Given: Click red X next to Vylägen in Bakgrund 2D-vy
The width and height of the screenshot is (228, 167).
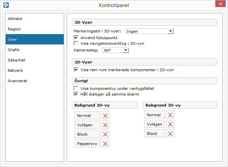Looking at the screenshot, I should click(x=105, y=125).
